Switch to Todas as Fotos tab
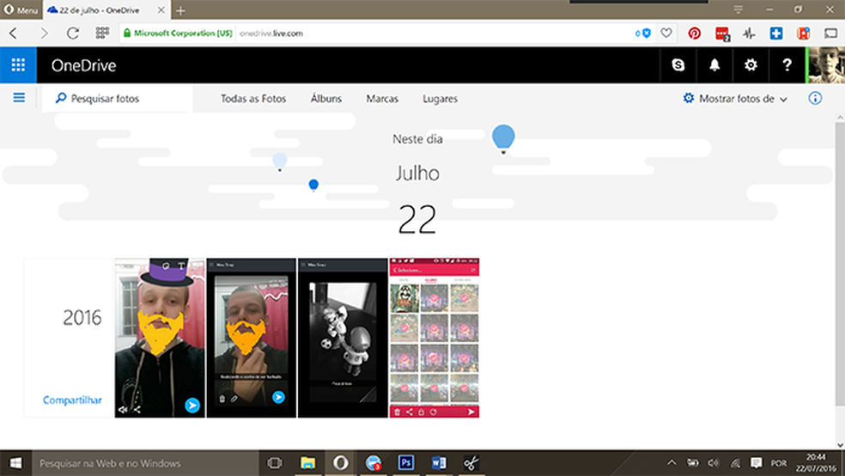Screen dimensions: 845x476 (x=253, y=99)
